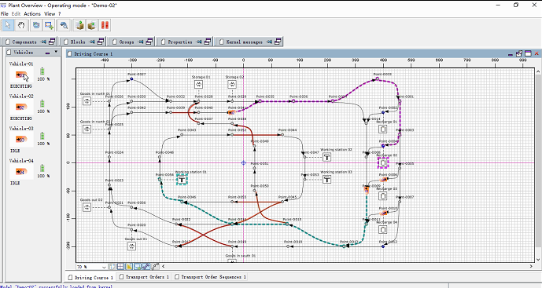Image resolution: width=542 pixels, height=288 pixels.
Task: Click the find vehicle magnifier icon
Action: [64, 25]
